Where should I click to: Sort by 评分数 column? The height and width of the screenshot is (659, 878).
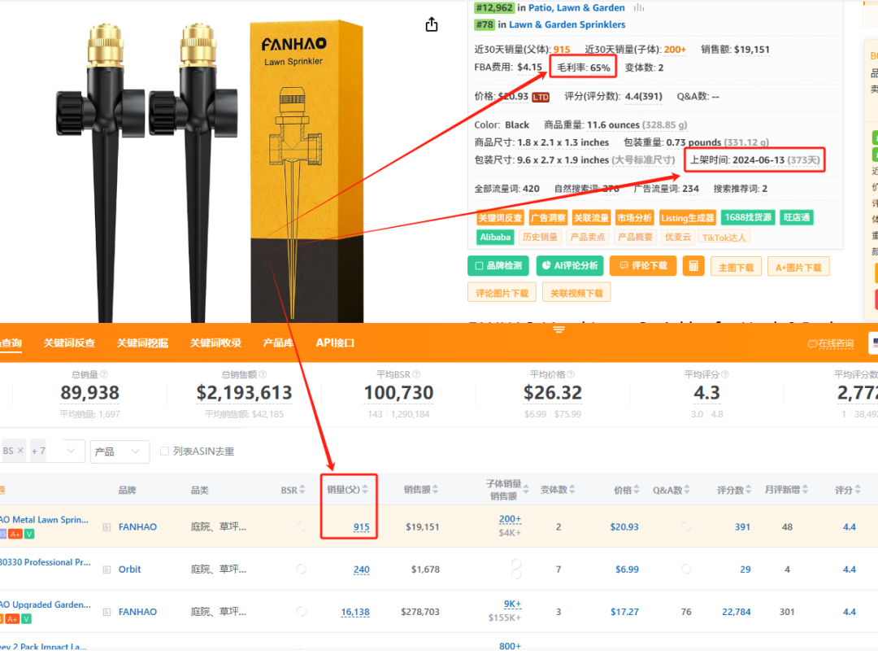tap(748, 490)
